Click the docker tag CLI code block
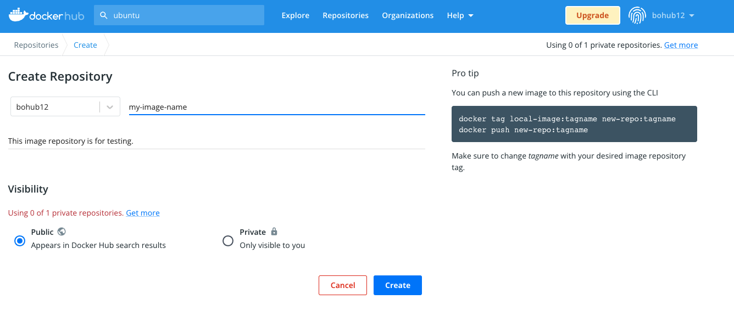Viewport: 734px width, 316px height. [574, 124]
